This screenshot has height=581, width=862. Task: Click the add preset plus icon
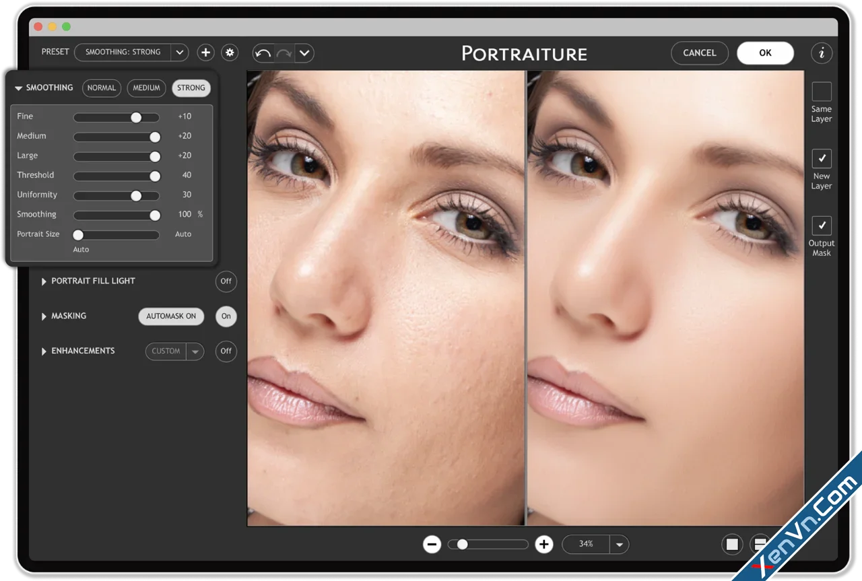[x=205, y=53]
